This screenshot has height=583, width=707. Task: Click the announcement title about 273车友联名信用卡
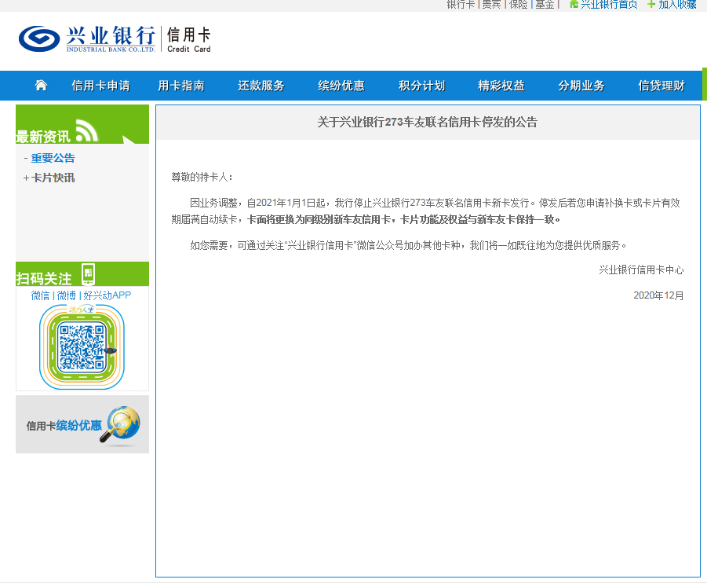(428, 122)
